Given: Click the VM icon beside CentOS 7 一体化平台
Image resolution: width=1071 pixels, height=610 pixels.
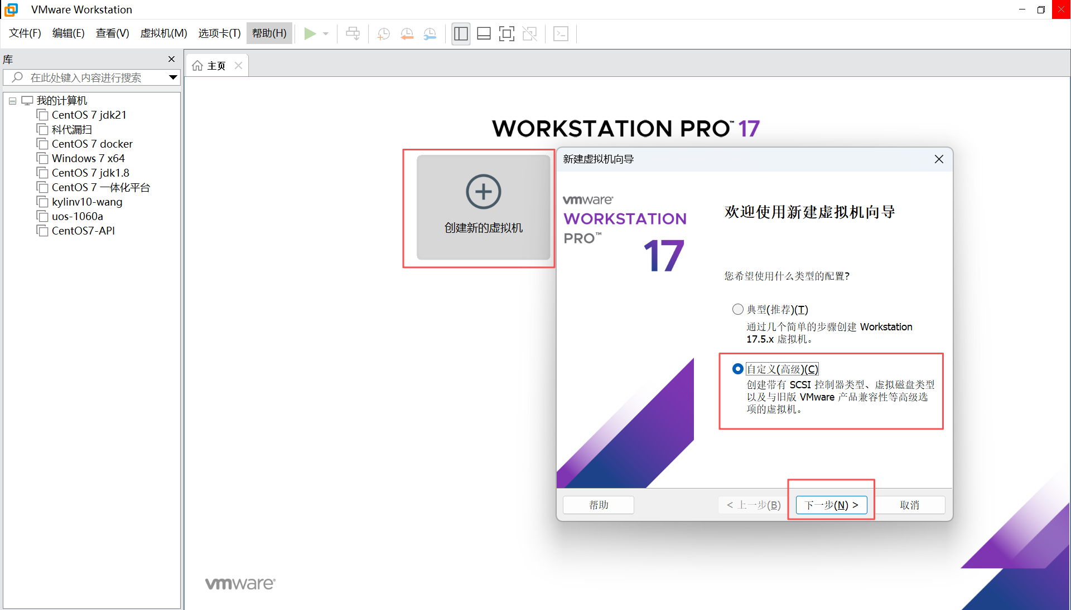Looking at the screenshot, I should [x=42, y=187].
